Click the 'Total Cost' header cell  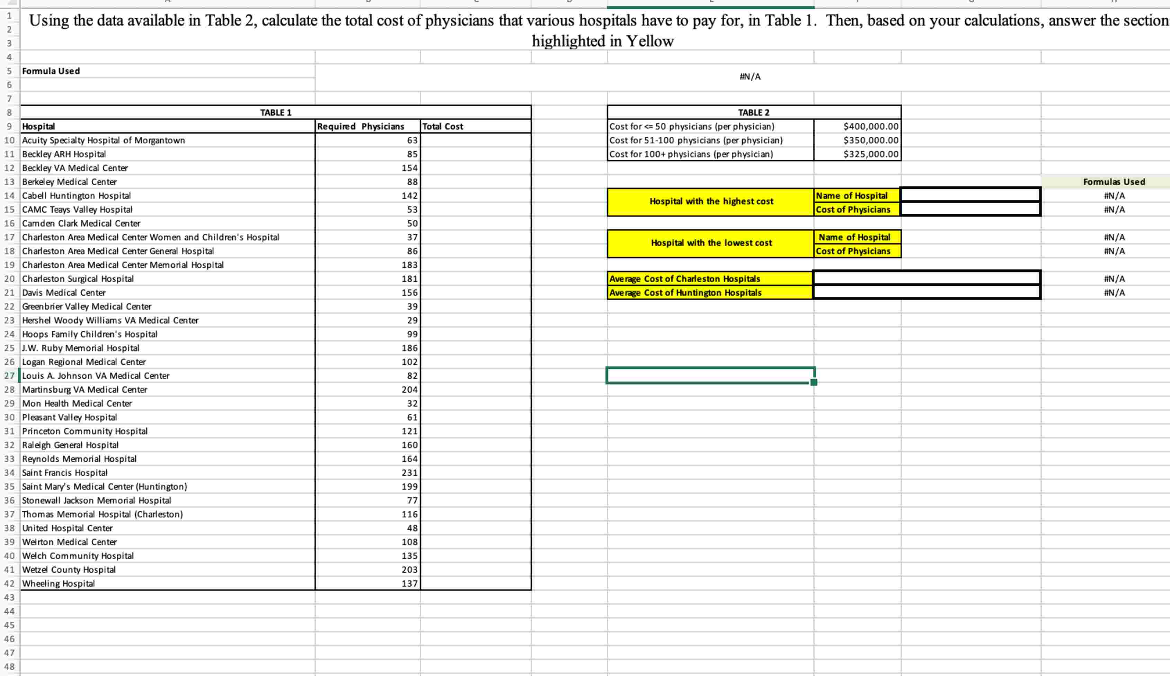coord(443,126)
